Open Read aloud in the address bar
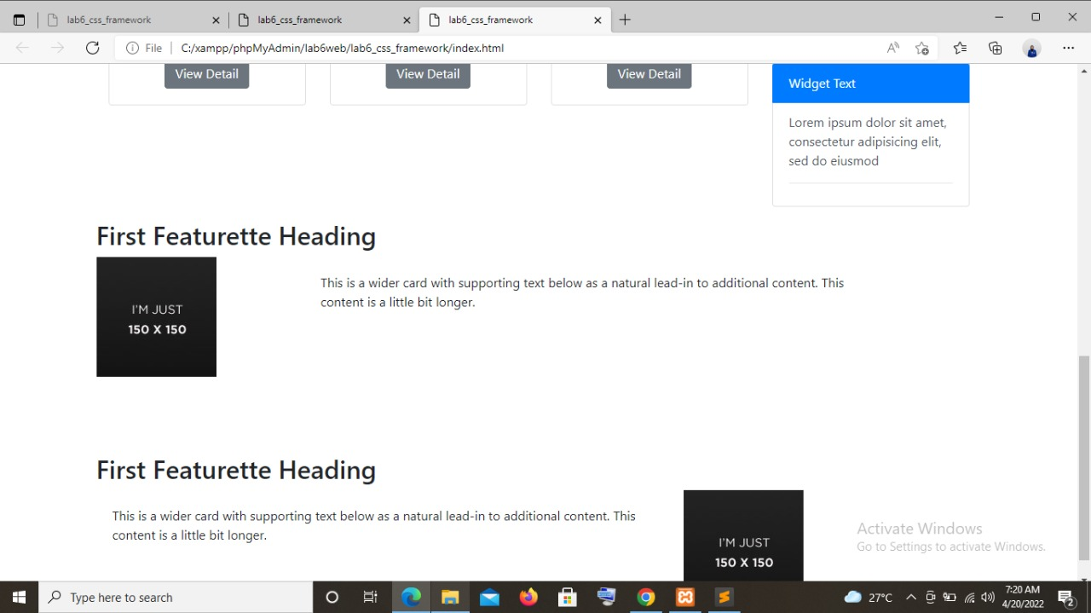This screenshot has height=613, width=1091. 892,48
